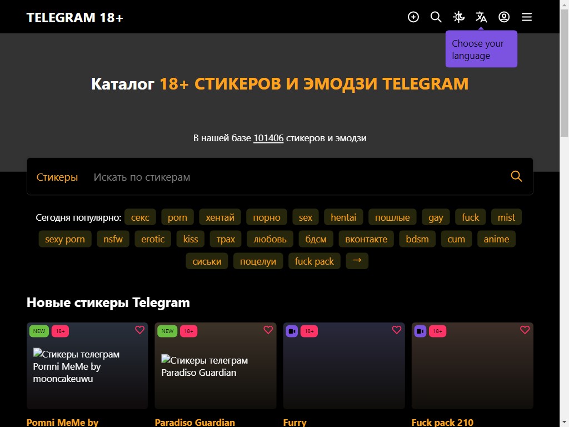Select the nsfw popular tag
The height and width of the screenshot is (427, 569).
(113, 239)
